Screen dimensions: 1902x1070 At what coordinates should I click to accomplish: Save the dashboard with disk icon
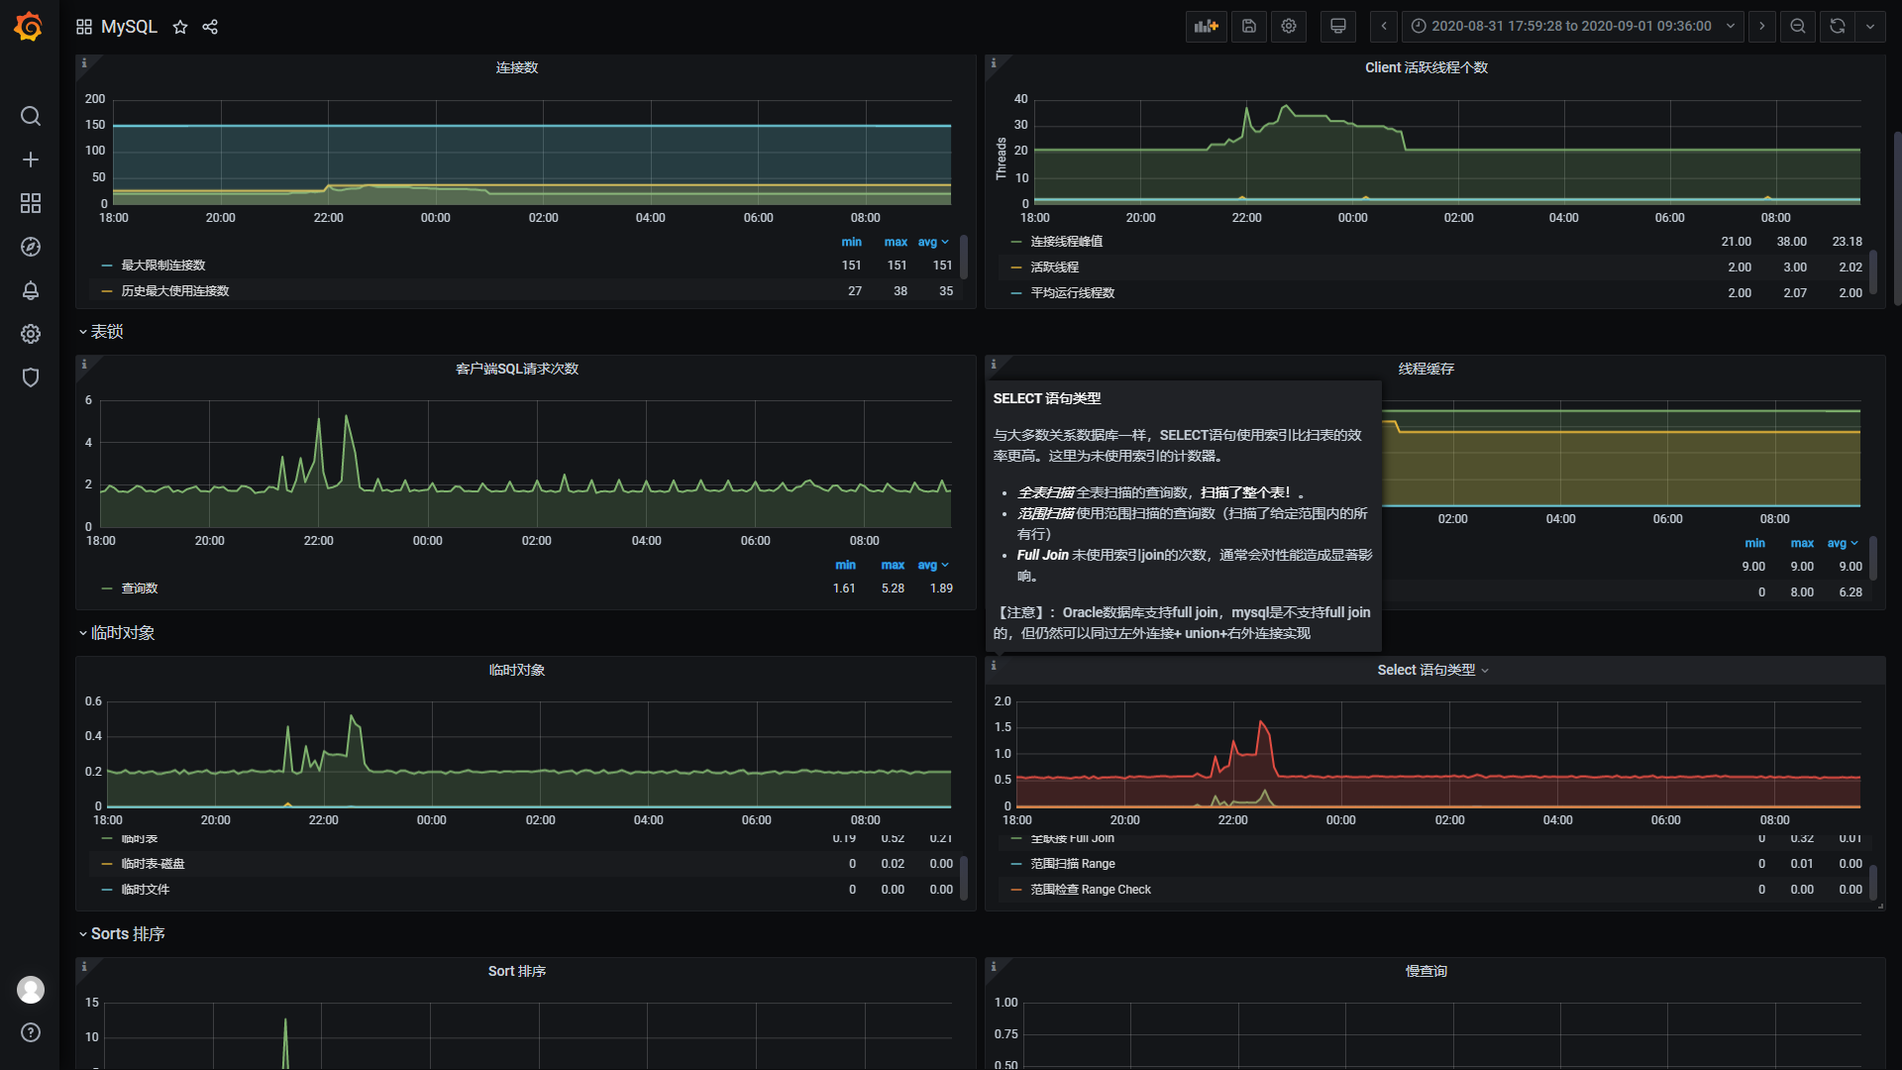tap(1249, 27)
